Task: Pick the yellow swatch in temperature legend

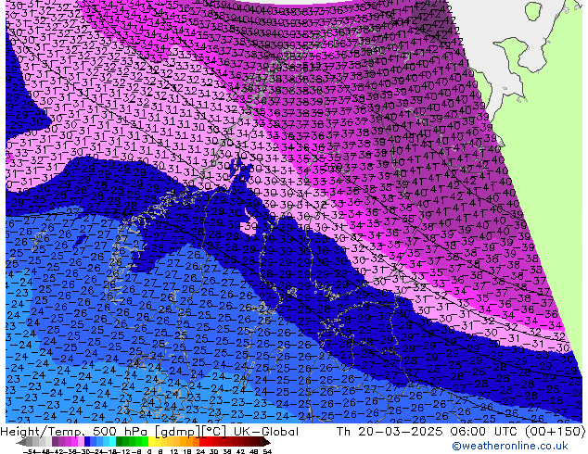Action: (151, 441)
